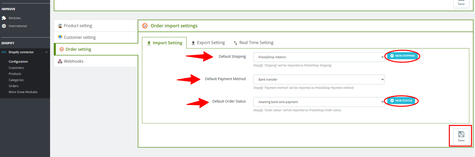Click the Default Order Status label
The image size is (475, 157).
pos(229,102)
